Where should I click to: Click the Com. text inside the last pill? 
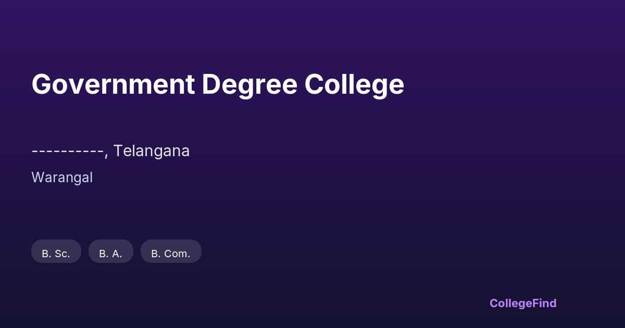click(177, 254)
